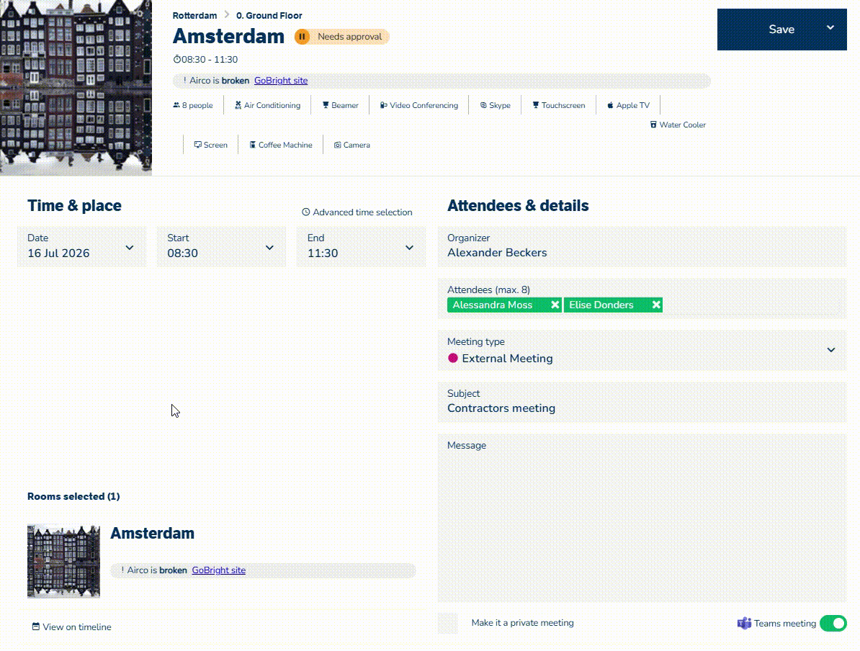Image resolution: width=860 pixels, height=651 pixels.
Task: Click the exclamation icon in top Airco notice
Action: click(185, 80)
